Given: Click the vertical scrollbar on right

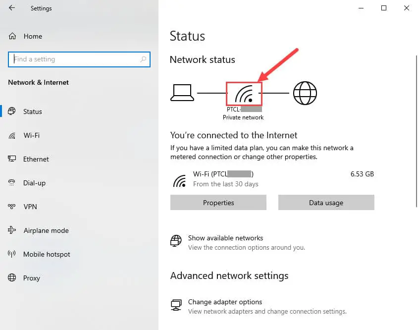Looking at the screenshot, I should click(417, 131).
